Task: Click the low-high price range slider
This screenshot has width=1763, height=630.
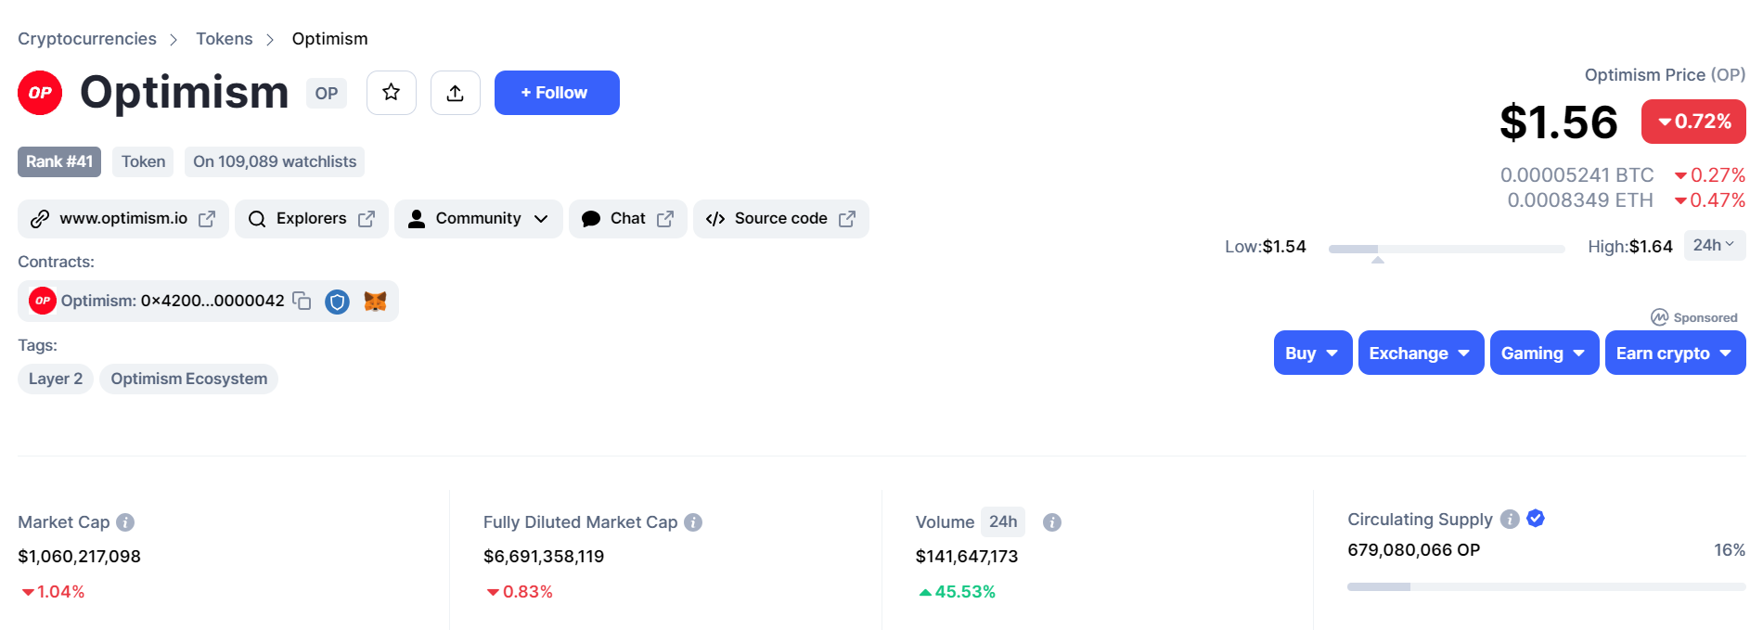Action: (1447, 249)
